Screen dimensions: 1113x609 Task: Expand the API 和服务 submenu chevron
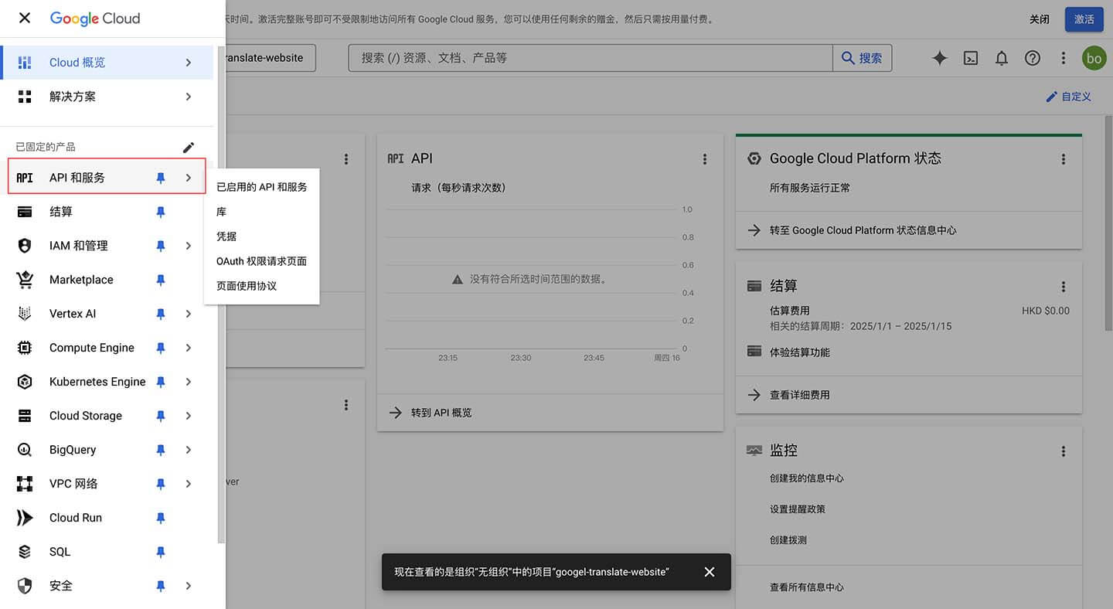tap(189, 178)
